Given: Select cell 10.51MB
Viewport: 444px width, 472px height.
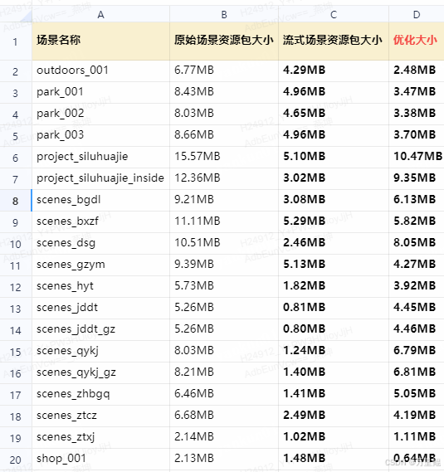Looking at the screenshot, I should [x=224, y=244].
